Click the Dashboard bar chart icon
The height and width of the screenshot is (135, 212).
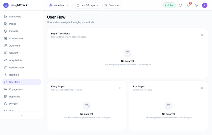tap(6, 17)
